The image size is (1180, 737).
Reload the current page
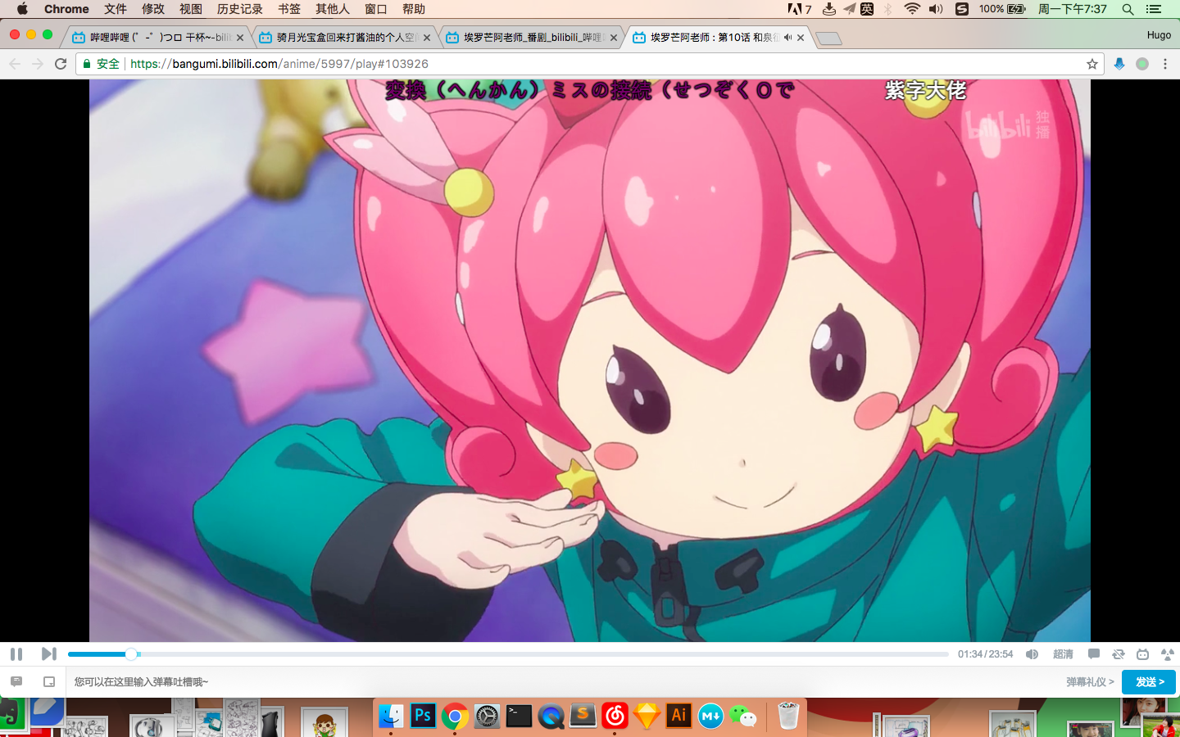tap(61, 64)
